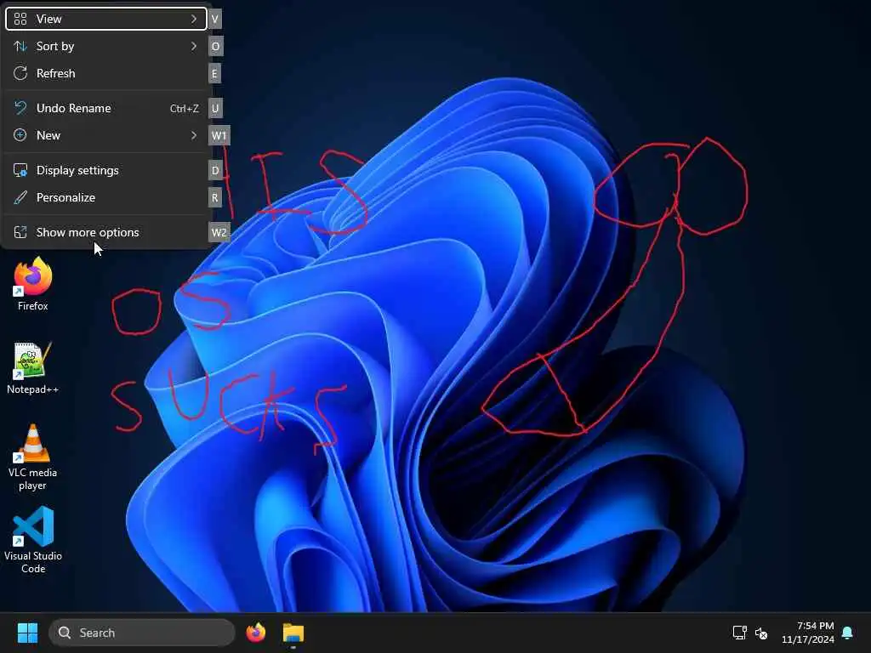The width and height of the screenshot is (871, 653).
Task: Open Display settings from context menu
Action: (106, 170)
